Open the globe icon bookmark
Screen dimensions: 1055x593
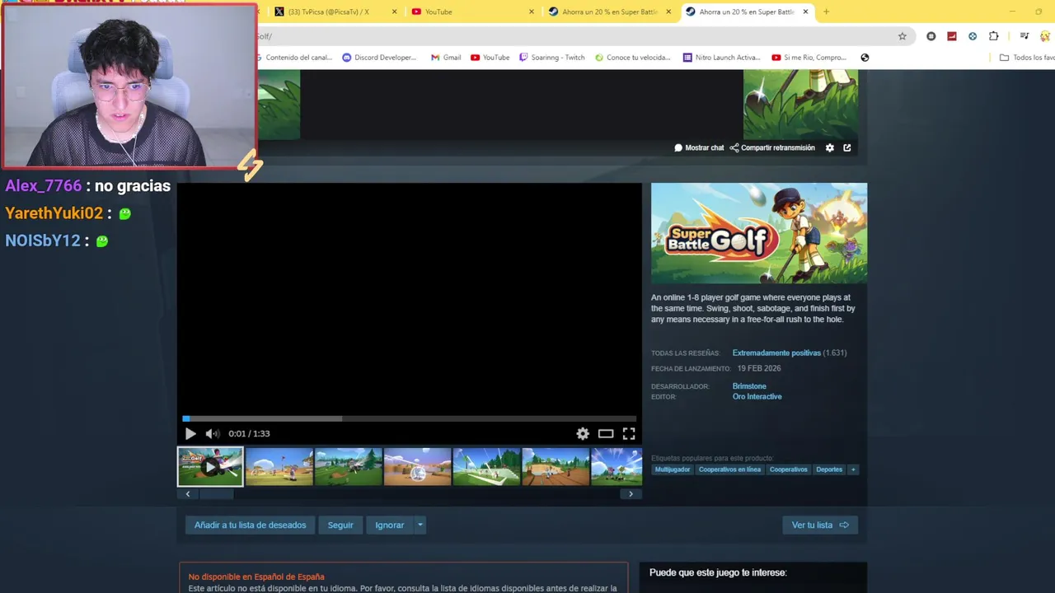(x=865, y=58)
